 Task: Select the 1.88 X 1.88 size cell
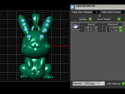click(91, 28)
